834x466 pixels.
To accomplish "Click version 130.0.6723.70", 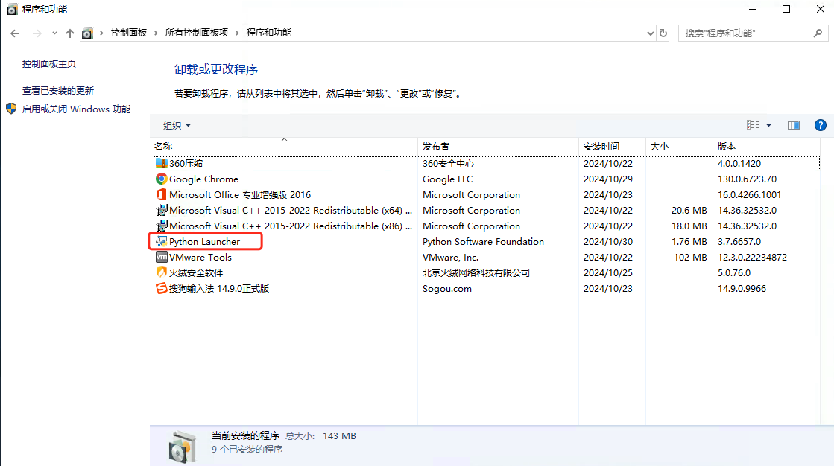I will pos(747,179).
